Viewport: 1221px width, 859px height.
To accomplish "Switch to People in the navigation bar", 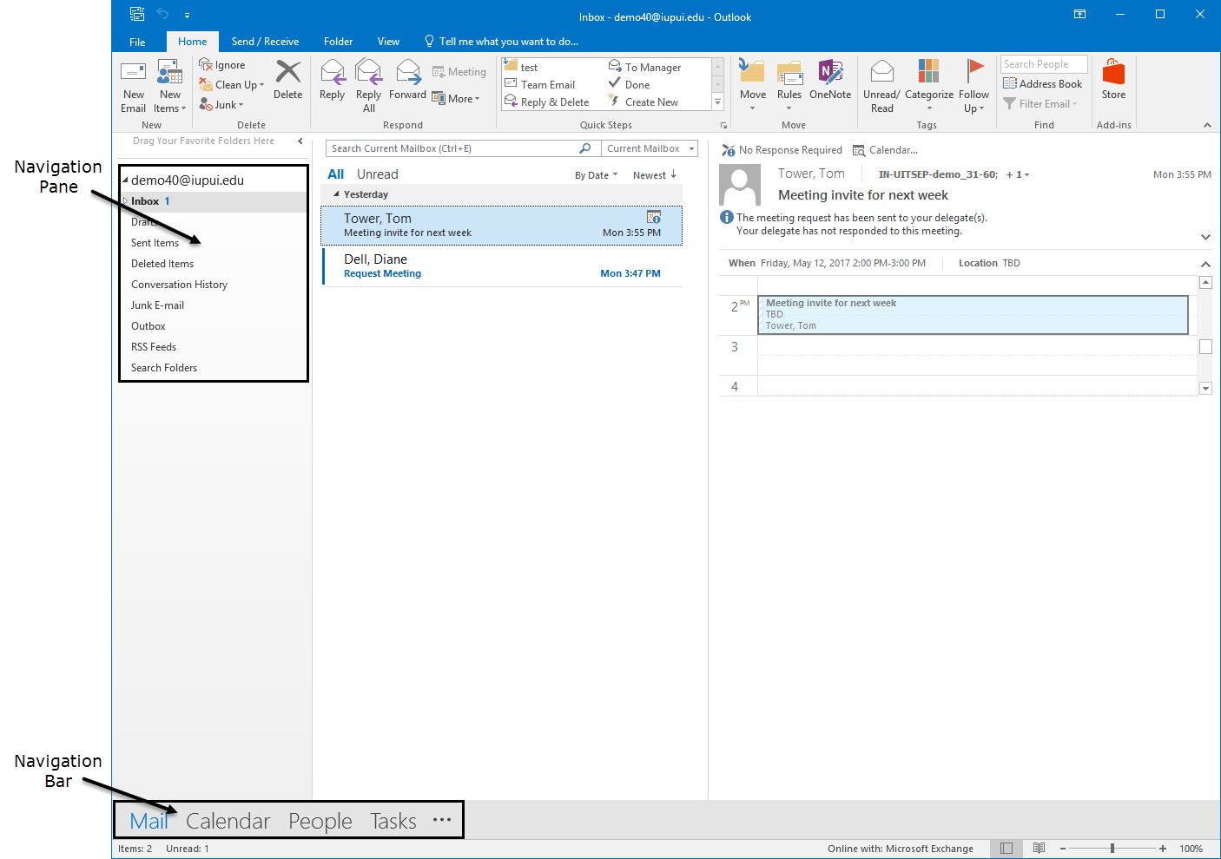I will click(x=320, y=821).
